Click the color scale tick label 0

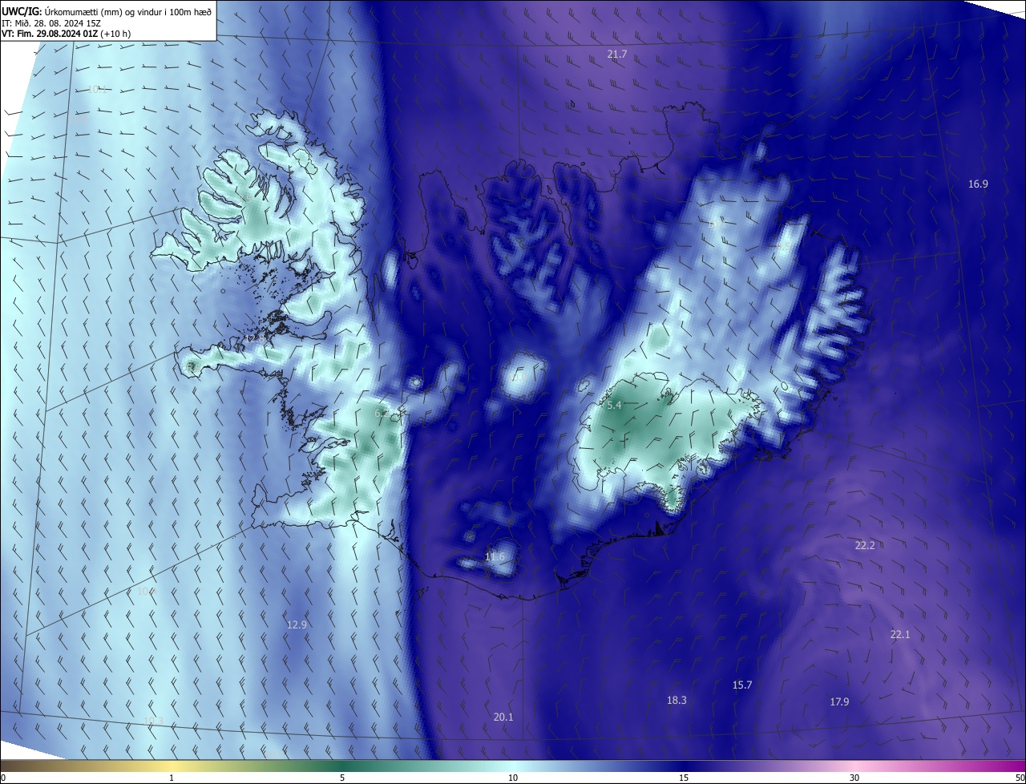(3, 778)
